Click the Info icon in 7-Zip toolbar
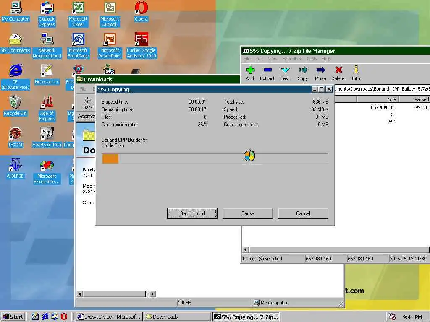This screenshot has height=322, width=430. click(356, 73)
